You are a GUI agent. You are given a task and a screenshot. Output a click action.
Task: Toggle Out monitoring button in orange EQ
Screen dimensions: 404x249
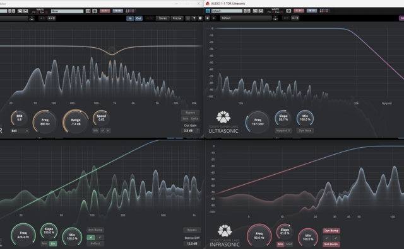[139, 18]
